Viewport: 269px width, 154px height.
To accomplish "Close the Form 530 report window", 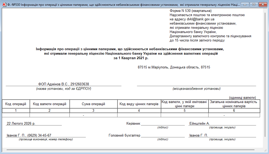I will click(x=262, y=4).
